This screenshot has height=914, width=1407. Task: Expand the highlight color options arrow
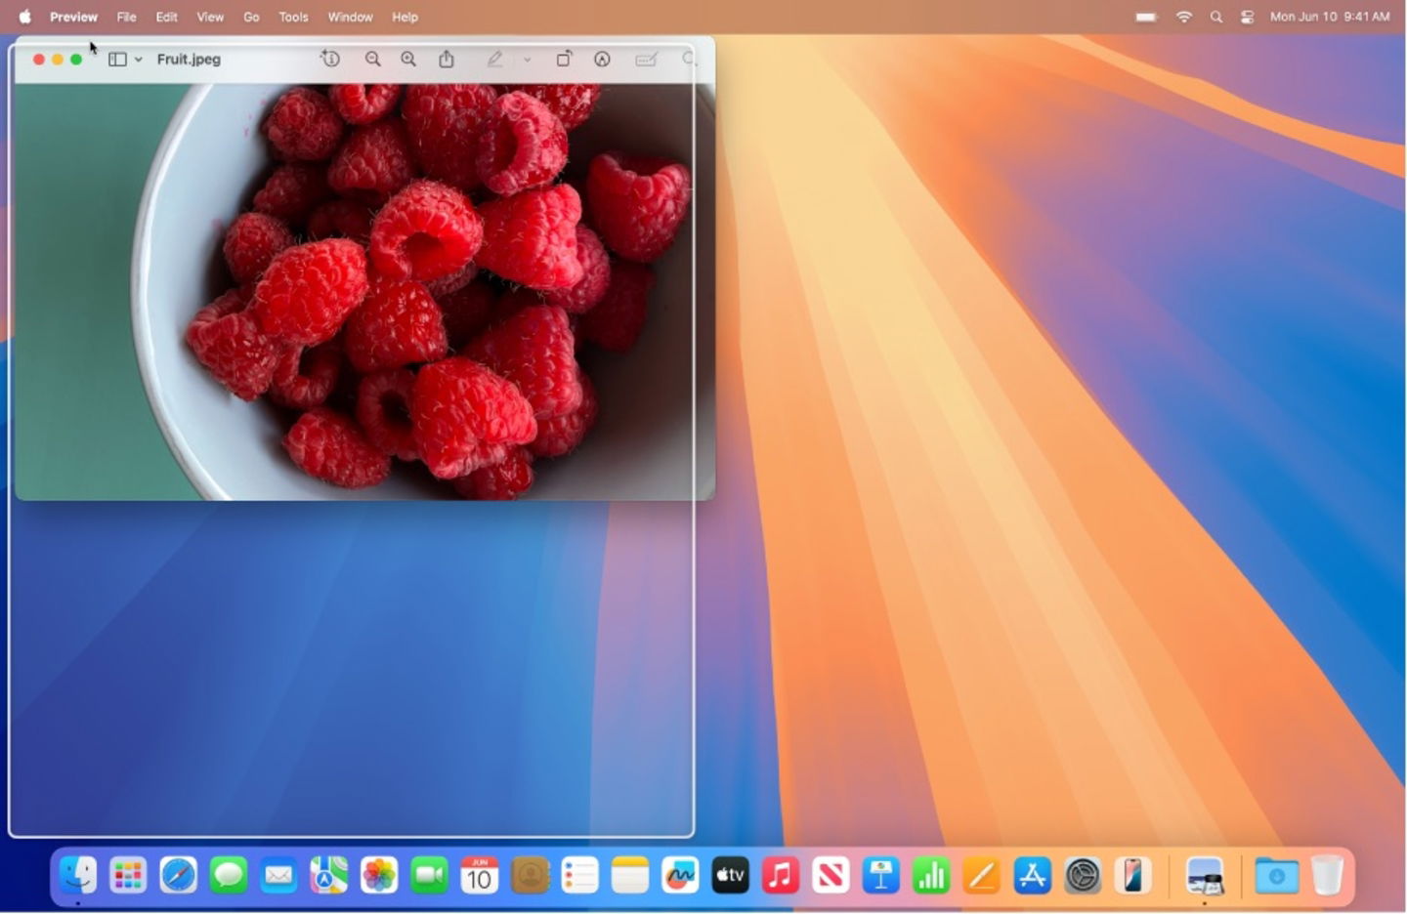tap(527, 60)
